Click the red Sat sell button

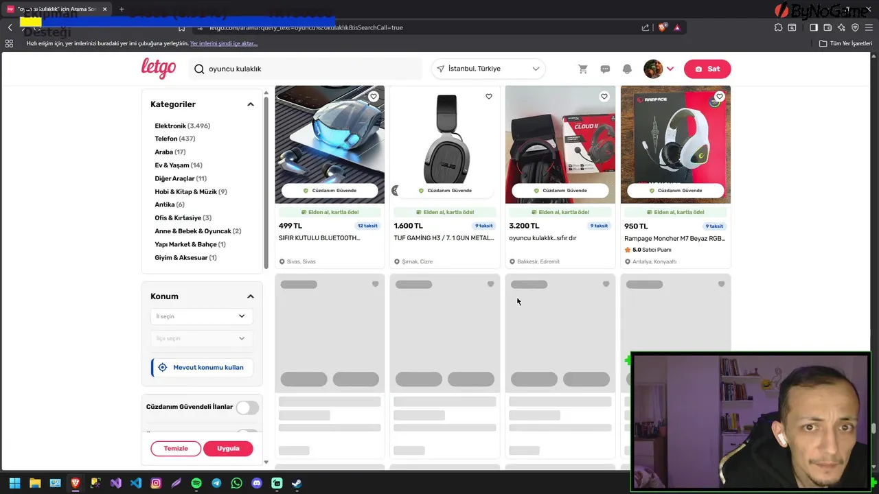point(707,69)
